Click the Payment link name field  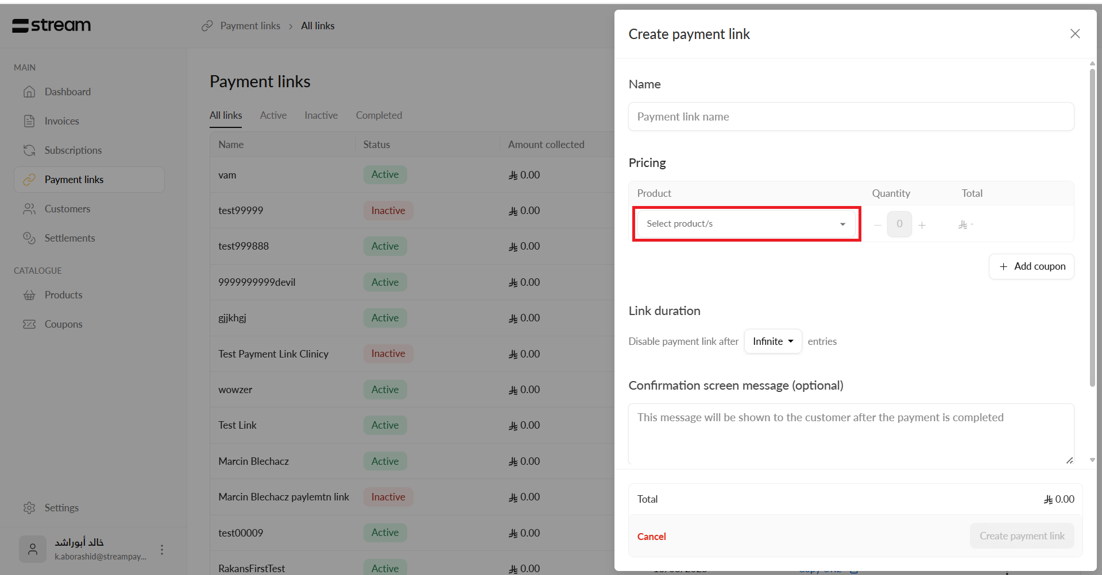[x=850, y=116]
